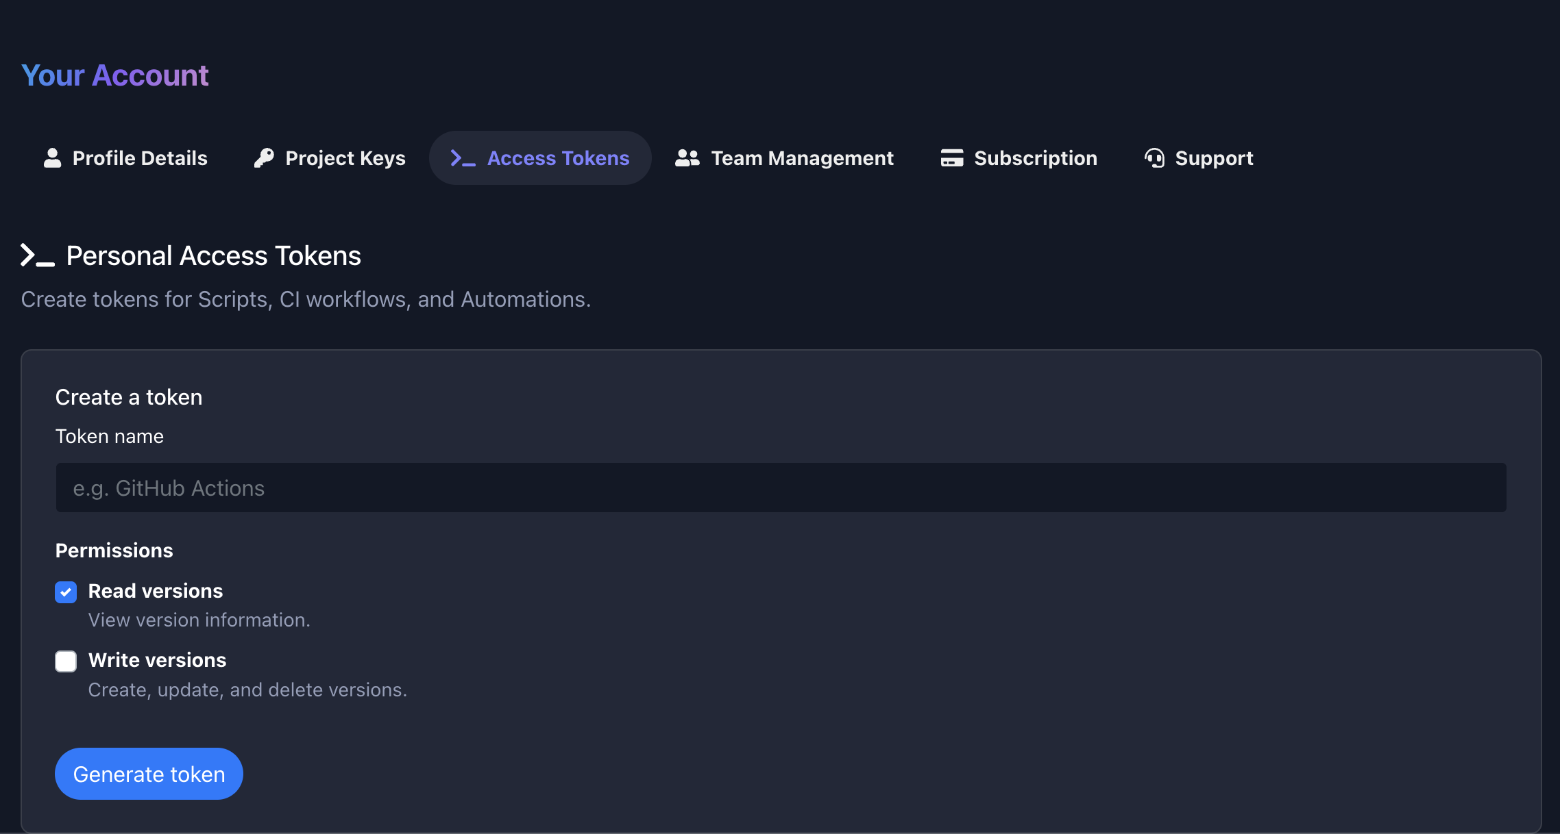Click the Generate token button
The image size is (1560, 834).
[149, 774]
